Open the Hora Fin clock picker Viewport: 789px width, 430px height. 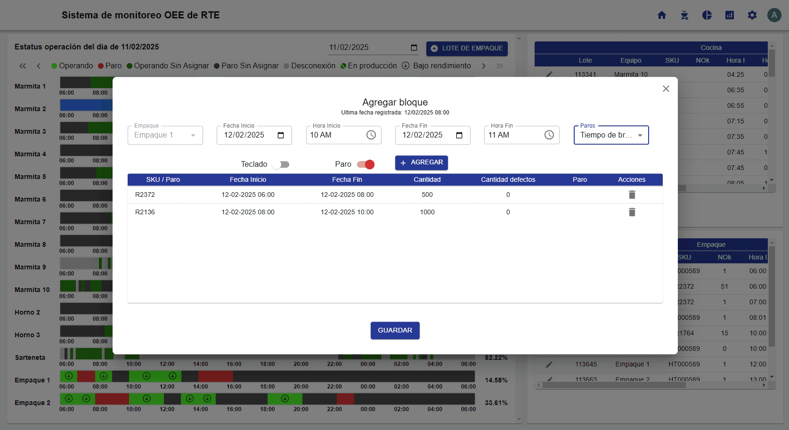pos(549,135)
